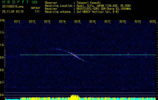The width and height of the screenshot is (158, 100).
Task: Click the red core of the meteor echo
Action: (x=74, y=55)
